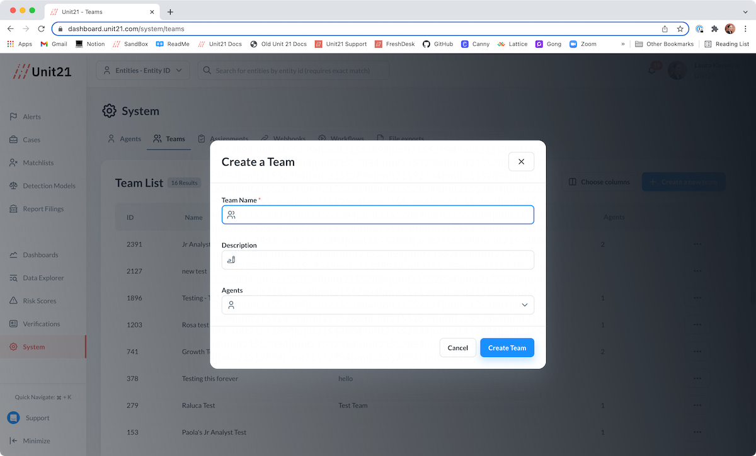Open Detection Models in the sidebar
The width and height of the screenshot is (756, 456).
click(x=43, y=186)
